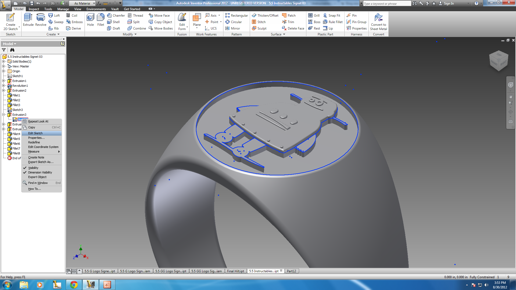Click Convert to Sheet Metal
The width and height of the screenshot is (516, 290).
[378, 21]
